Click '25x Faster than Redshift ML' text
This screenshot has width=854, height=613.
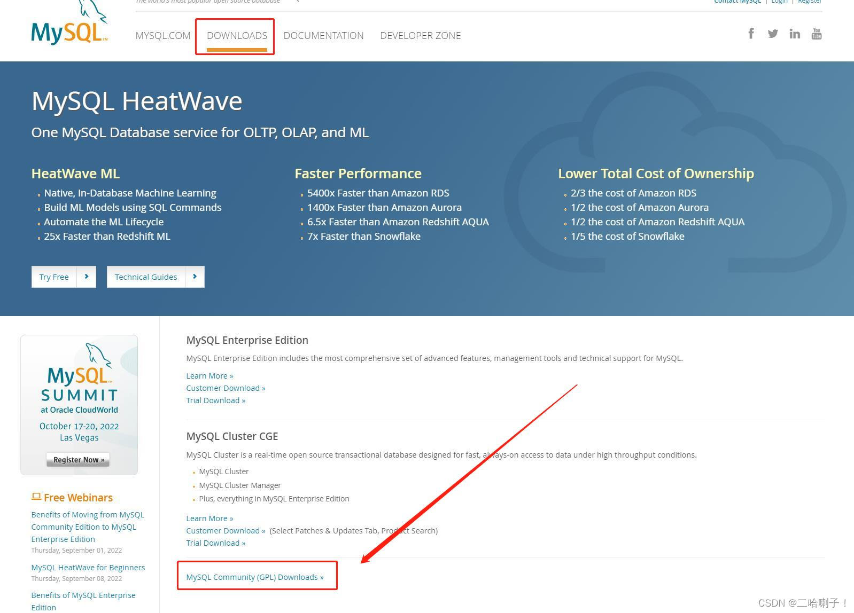pos(107,236)
